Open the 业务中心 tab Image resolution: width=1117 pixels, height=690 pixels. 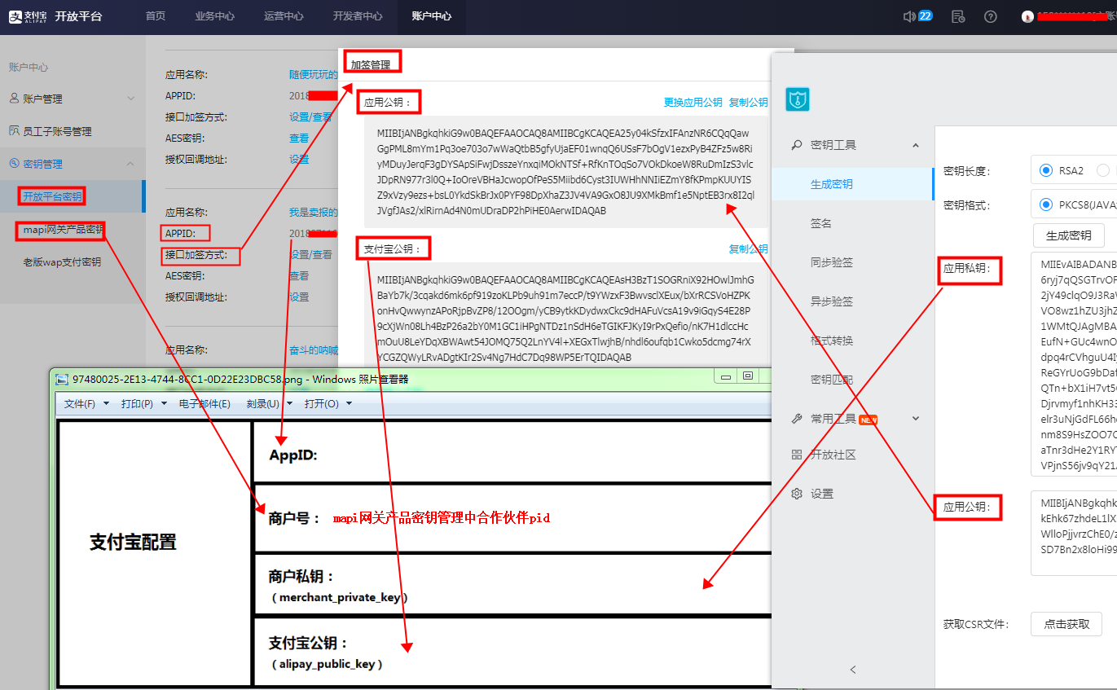click(x=215, y=16)
